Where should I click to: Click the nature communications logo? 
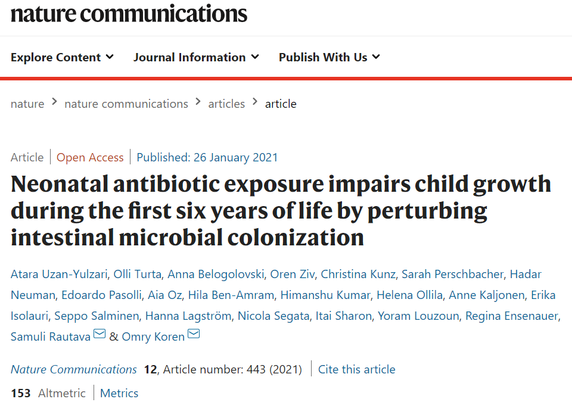(x=129, y=14)
